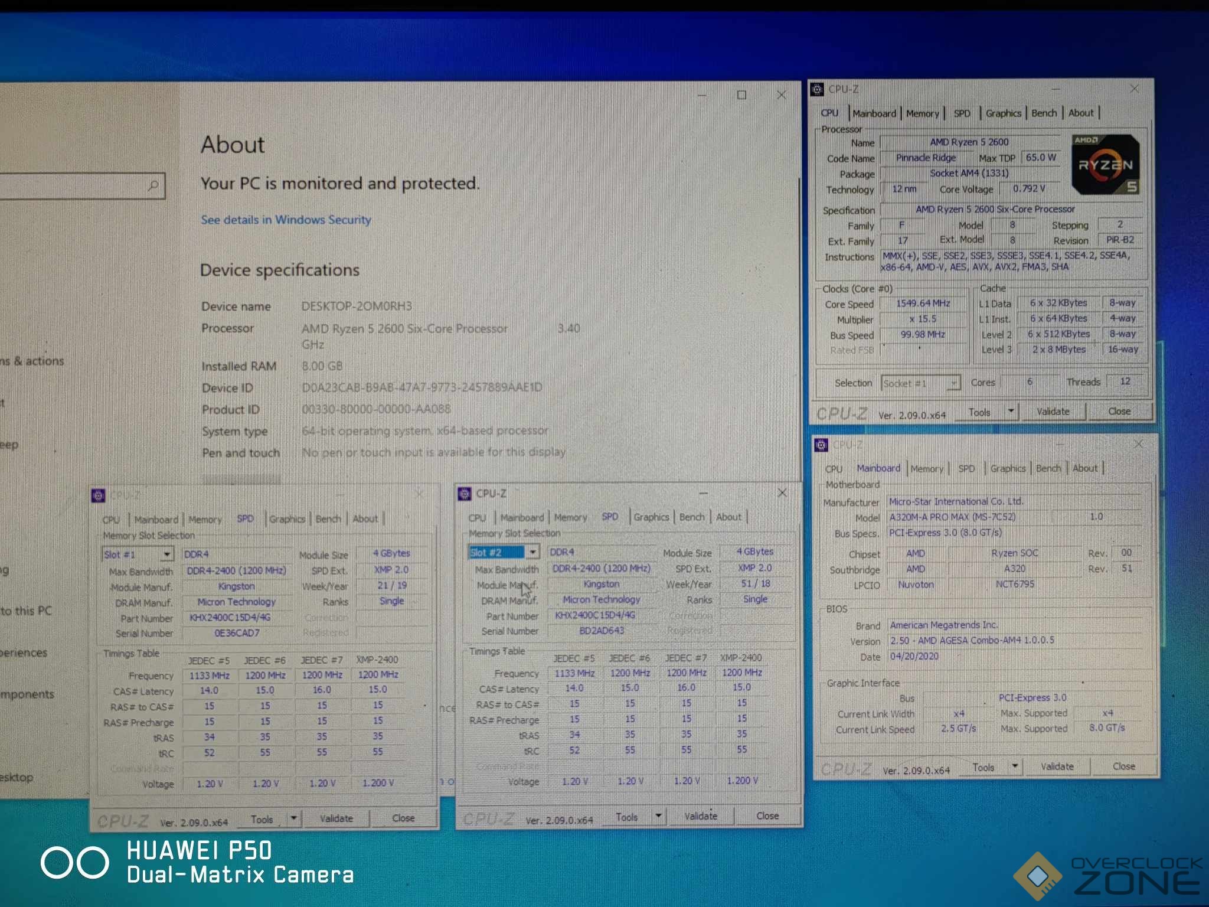Click the CPU-Z app icon in processor window

pos(817,90)
